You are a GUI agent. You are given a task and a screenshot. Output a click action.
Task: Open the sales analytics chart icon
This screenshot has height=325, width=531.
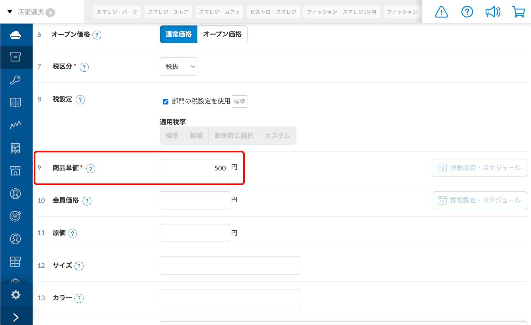[x=16, y=125]
